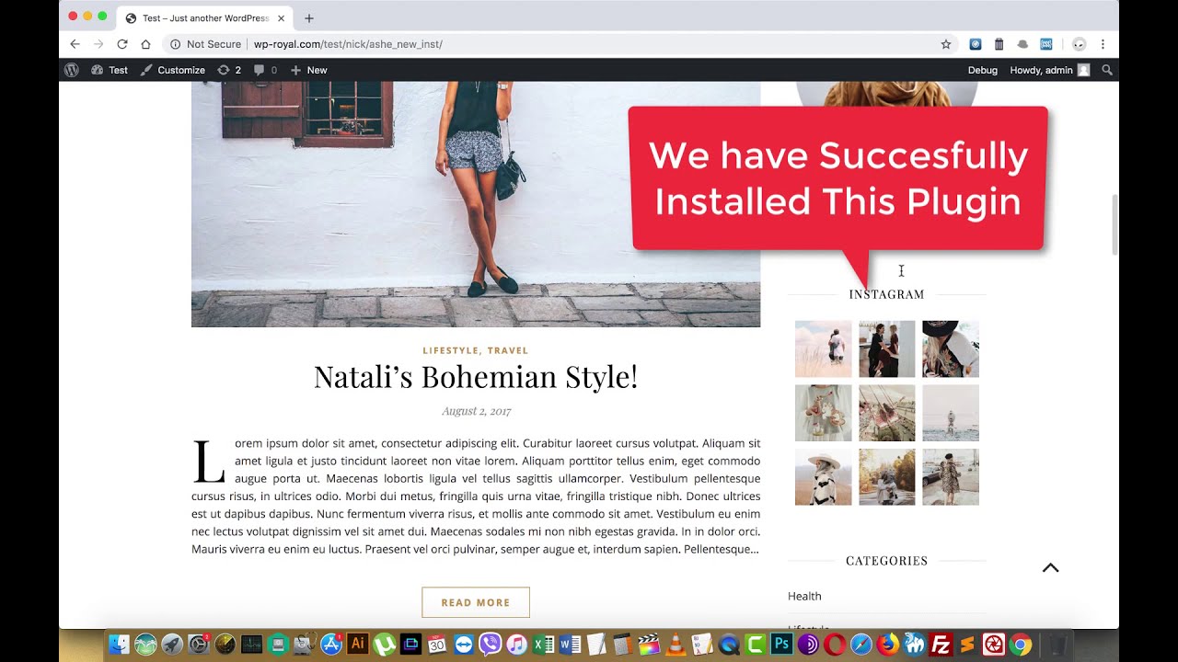The image size is (1178, 662).
Task: Open Calendar in the dock
Action: [x=437, y=645]
